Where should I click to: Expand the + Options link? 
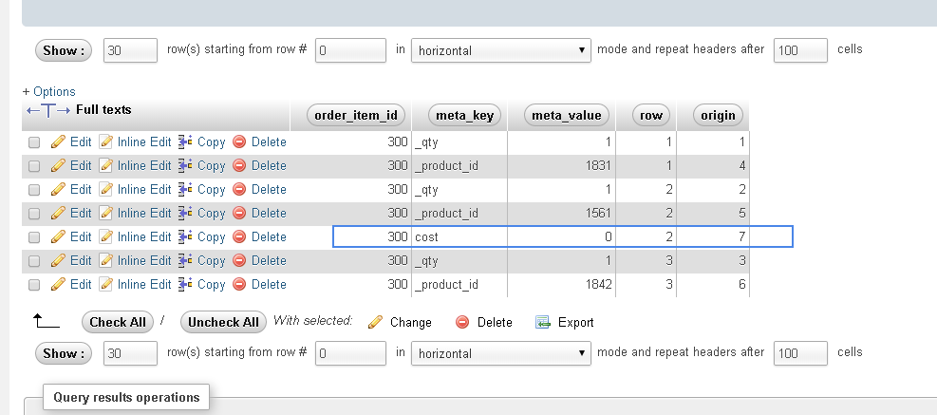click(x=48, y=92)
